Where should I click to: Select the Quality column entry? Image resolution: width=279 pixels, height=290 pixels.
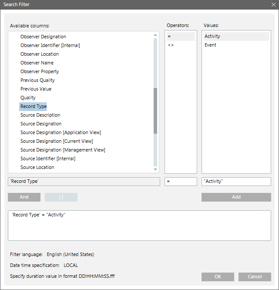click(x=28, y=98)
